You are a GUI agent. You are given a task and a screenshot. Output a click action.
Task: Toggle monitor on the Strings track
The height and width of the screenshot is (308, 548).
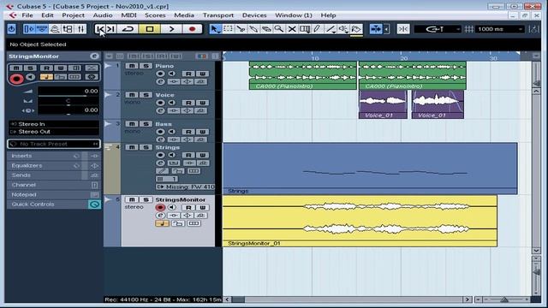point(171,155)
